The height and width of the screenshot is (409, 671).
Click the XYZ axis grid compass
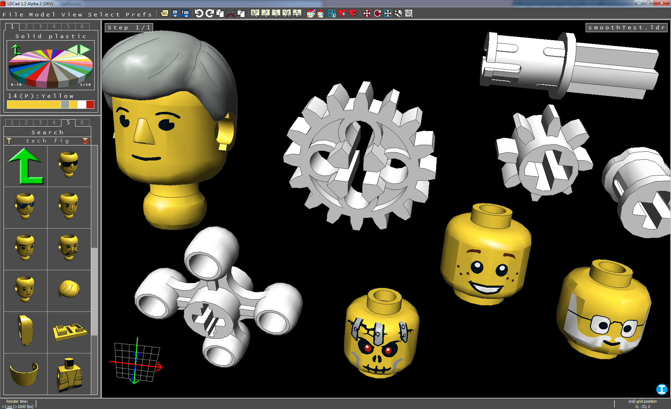coord(136,361)
